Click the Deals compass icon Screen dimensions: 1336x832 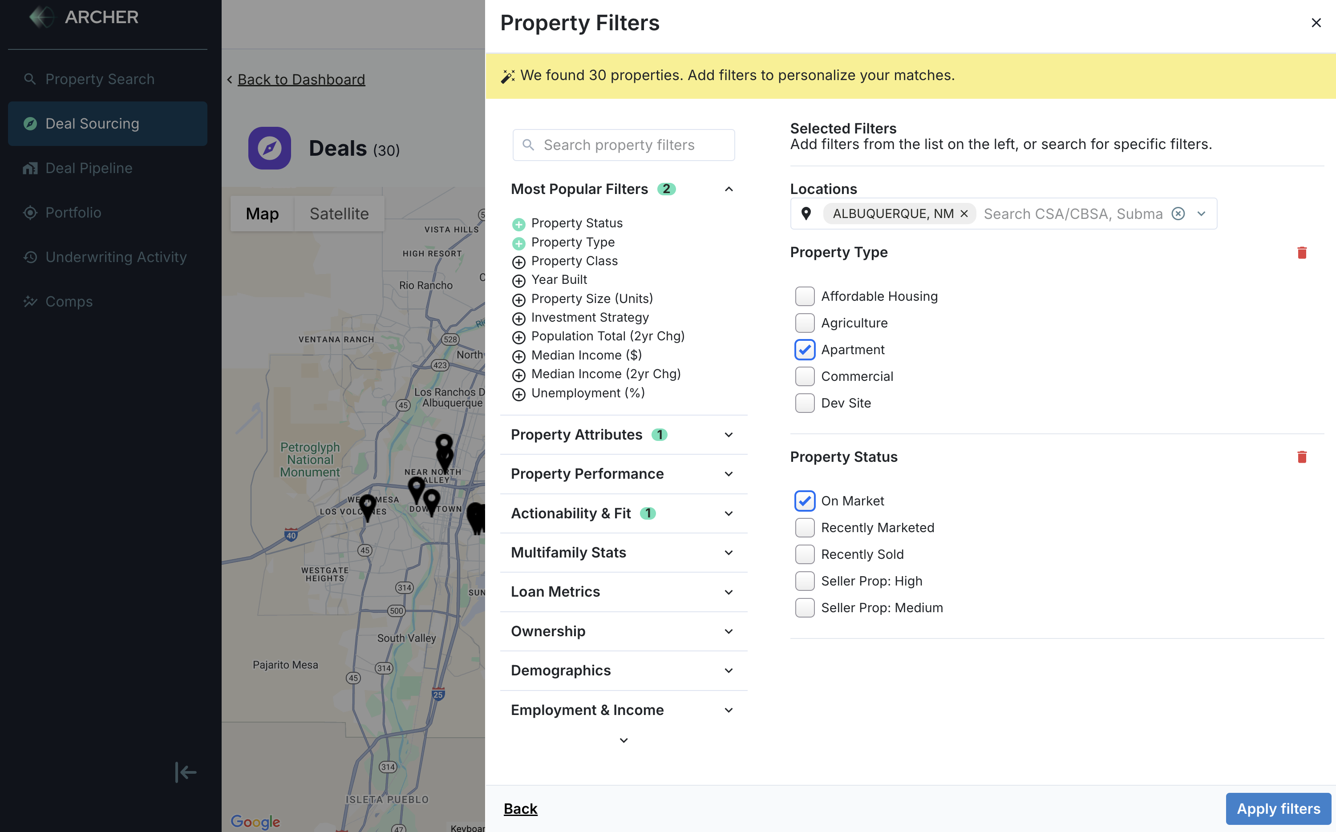coord(268,148)
